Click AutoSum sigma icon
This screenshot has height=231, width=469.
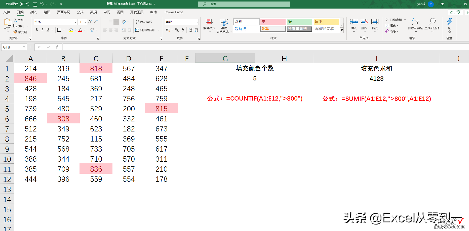(387, 20)
